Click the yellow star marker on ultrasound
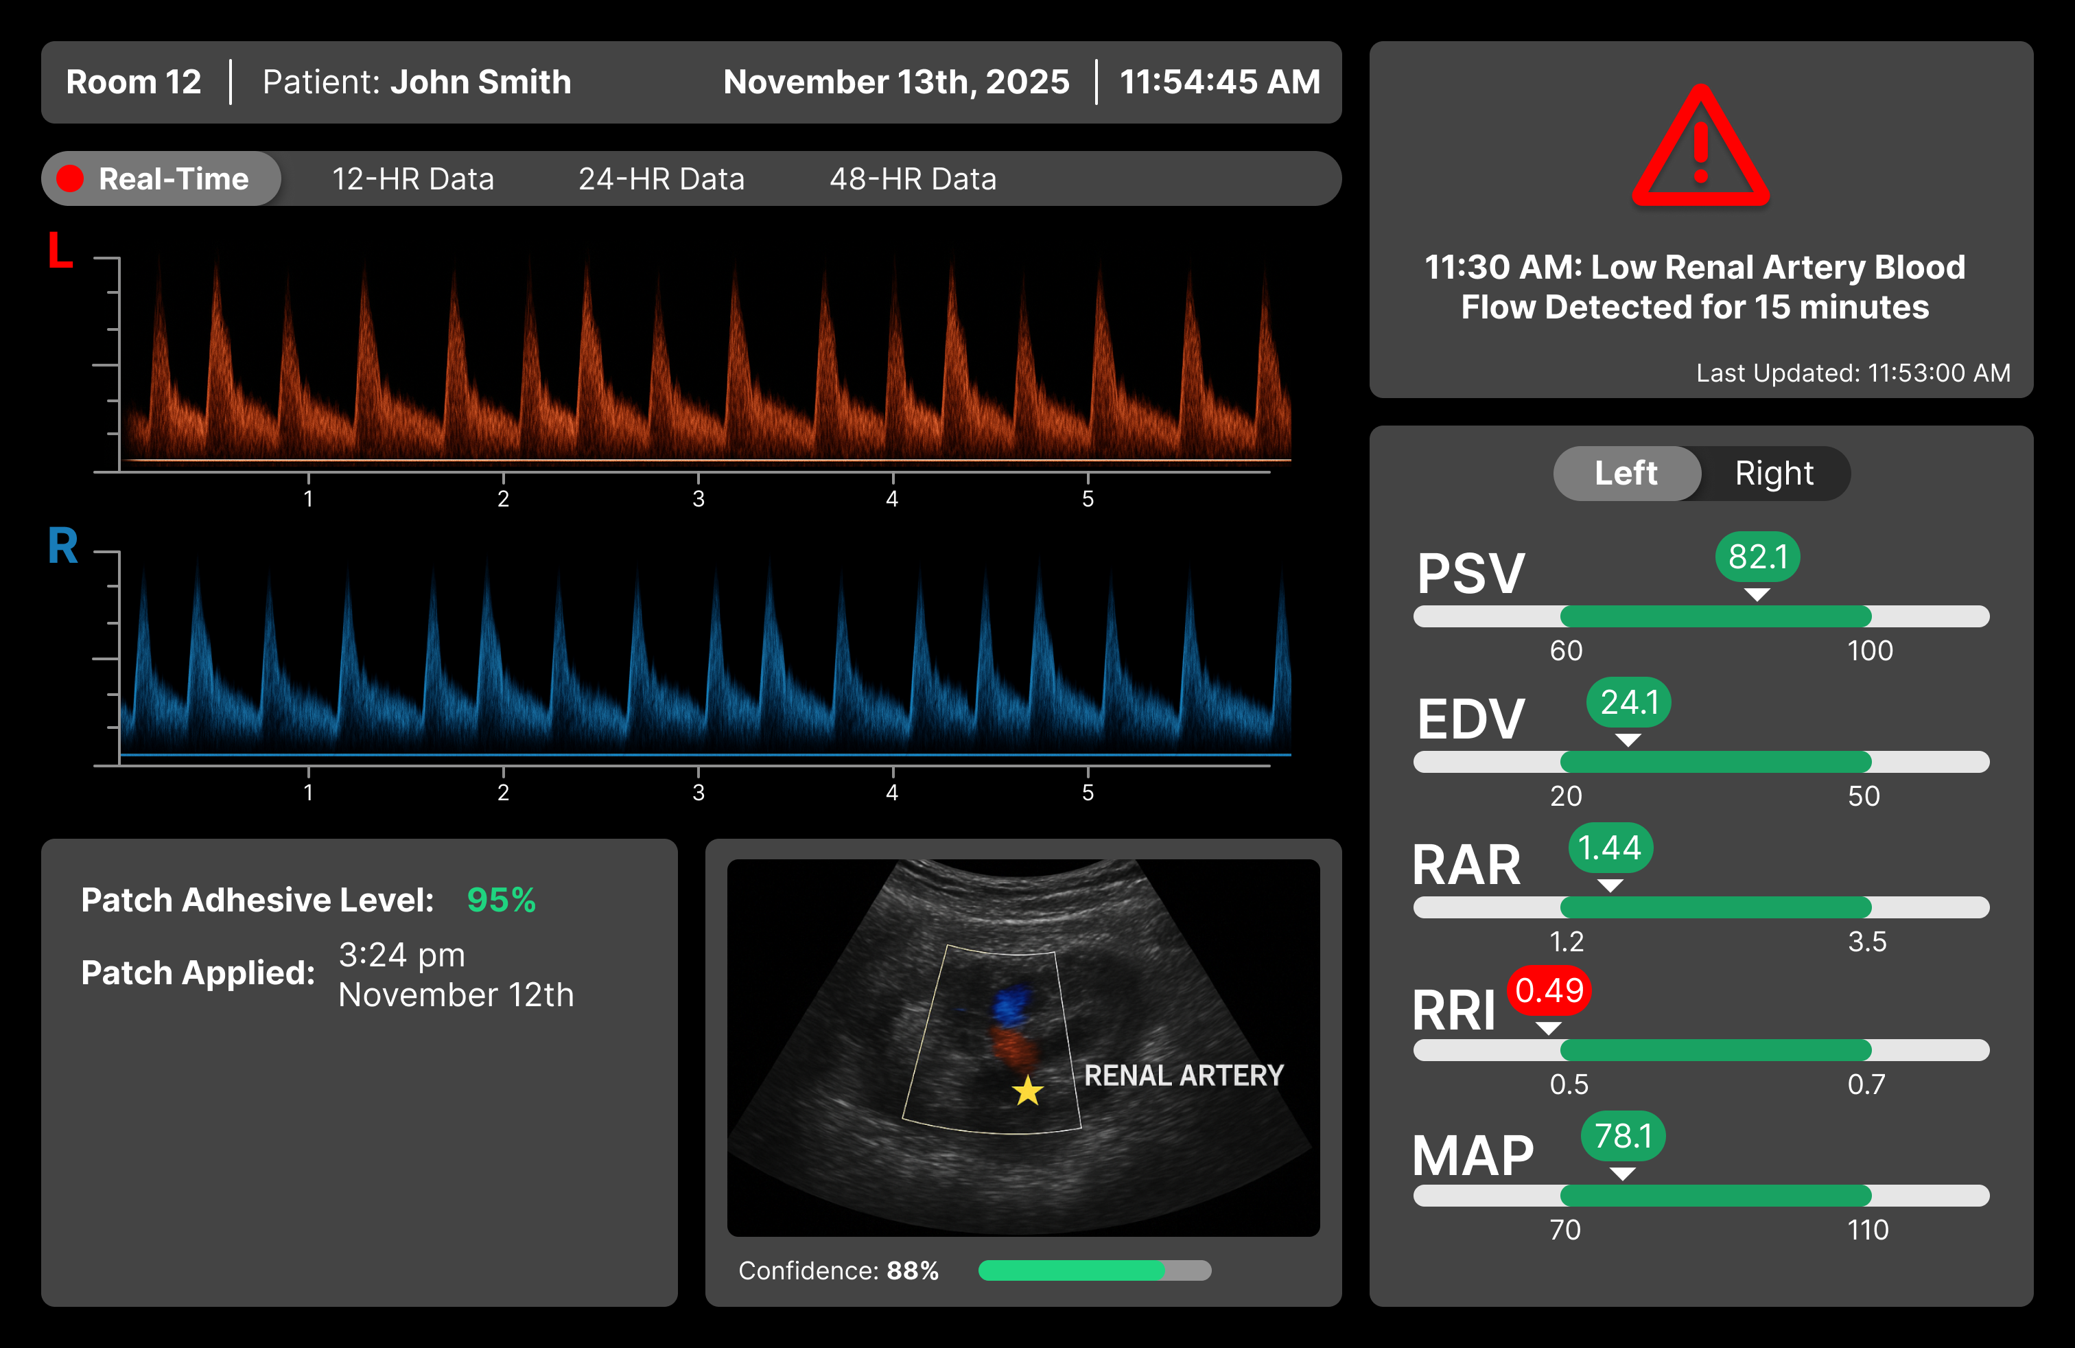Image resolution: width=2075 pixels, height=1348 pixels. coord(1028,1090)
